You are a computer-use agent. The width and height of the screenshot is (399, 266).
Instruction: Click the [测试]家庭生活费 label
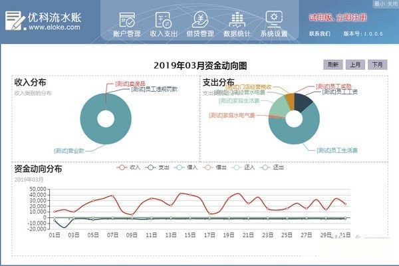[239, 101]
